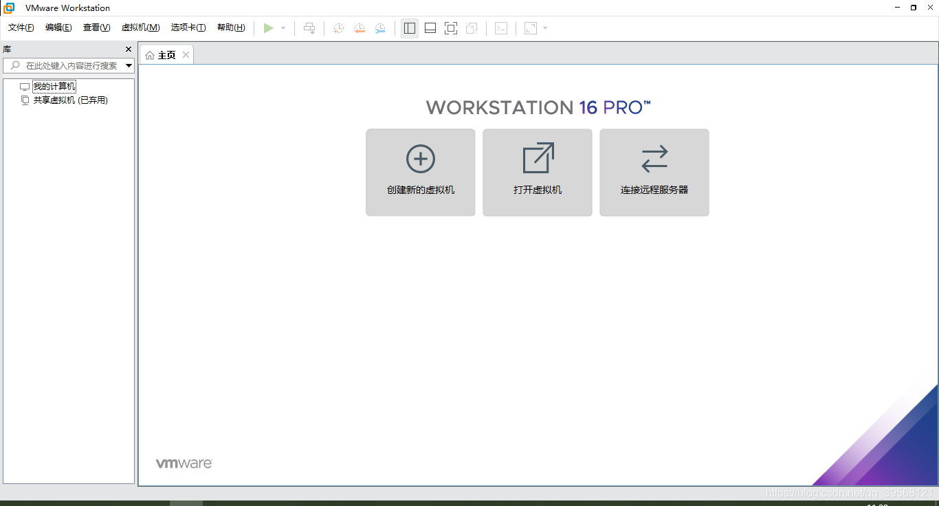Click the send Ctrl+Alt+Del toolbar icon

(x=309, y=28)
